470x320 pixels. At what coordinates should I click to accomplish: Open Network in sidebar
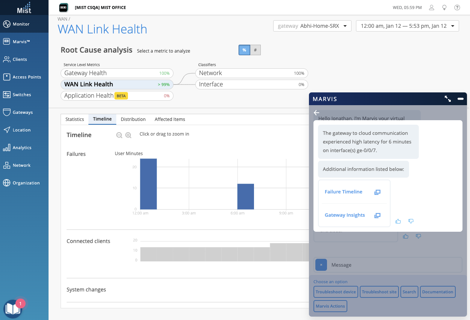click(x=24, y=165)
